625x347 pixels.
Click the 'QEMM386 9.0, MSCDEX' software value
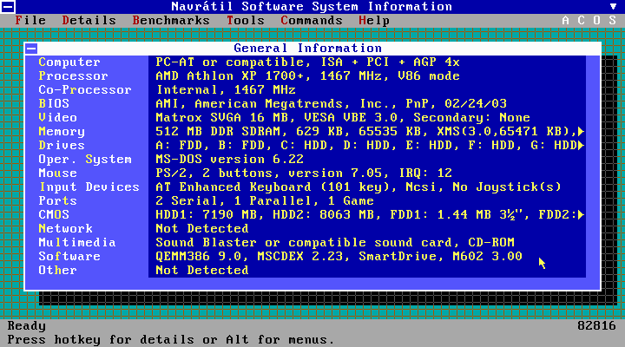(339, 256)
